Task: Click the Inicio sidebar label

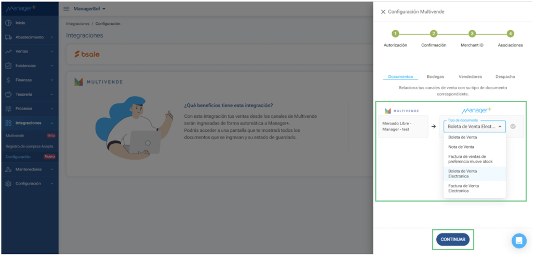Action: click(x=20, y=23)
